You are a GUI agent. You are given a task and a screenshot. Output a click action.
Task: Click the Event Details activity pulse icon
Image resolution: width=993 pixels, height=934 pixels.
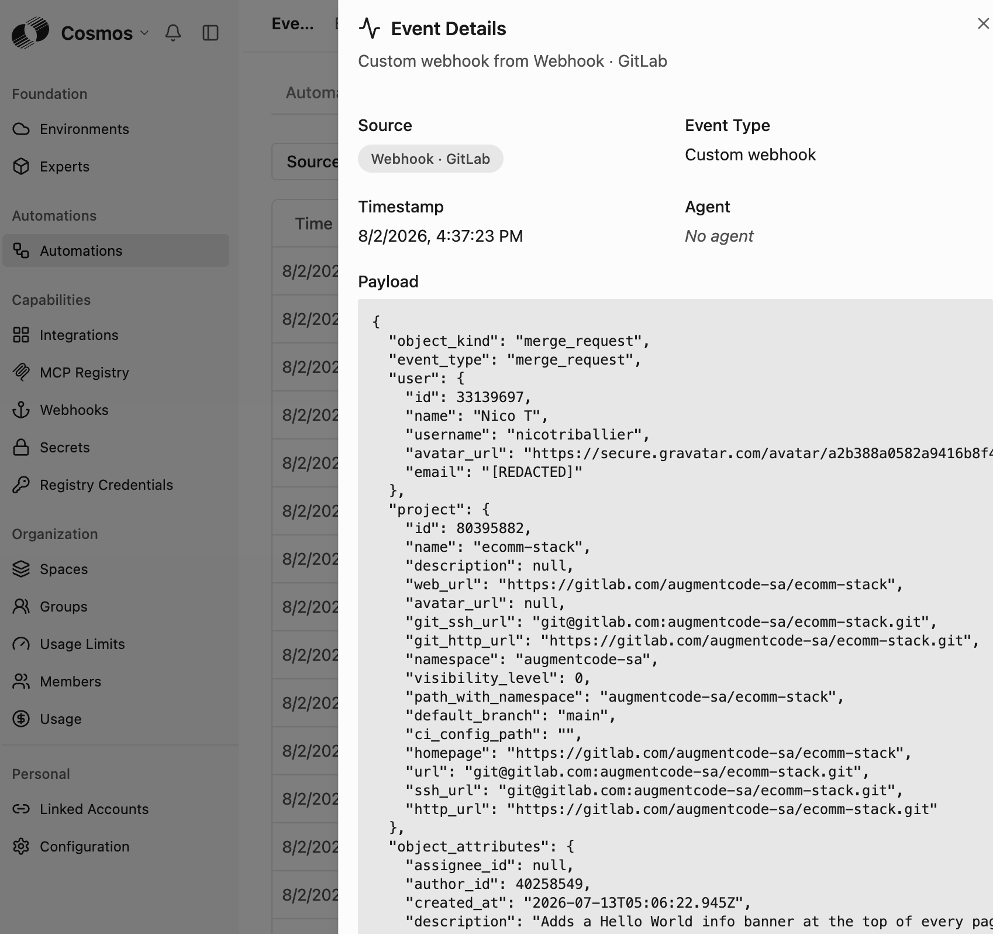(x=370, y=28)
